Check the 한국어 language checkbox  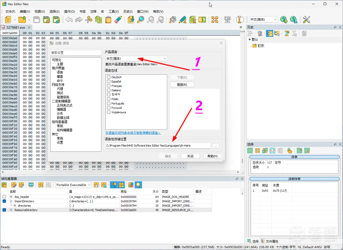pos(109,95)
